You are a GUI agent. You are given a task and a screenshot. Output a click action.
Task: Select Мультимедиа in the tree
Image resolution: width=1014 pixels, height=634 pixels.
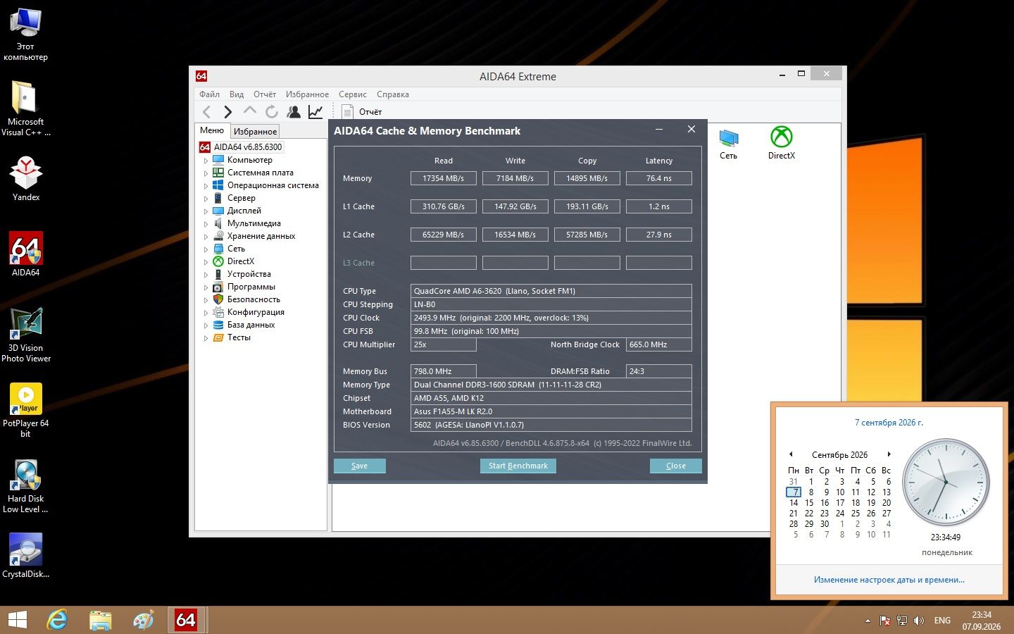[x=254, y=223]
